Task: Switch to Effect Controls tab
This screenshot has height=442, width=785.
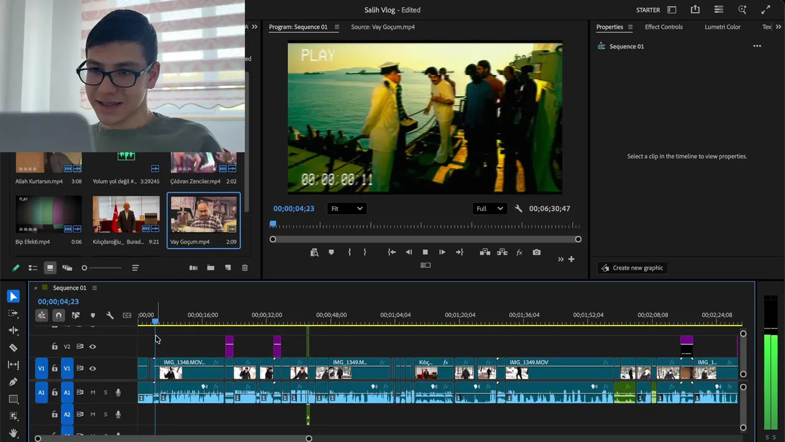Action: (664, 27)
